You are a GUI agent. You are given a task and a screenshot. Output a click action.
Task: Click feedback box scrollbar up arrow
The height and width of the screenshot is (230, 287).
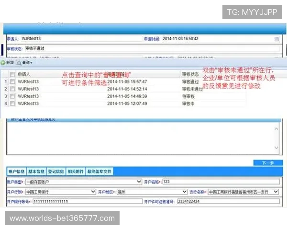coord(276,129)
